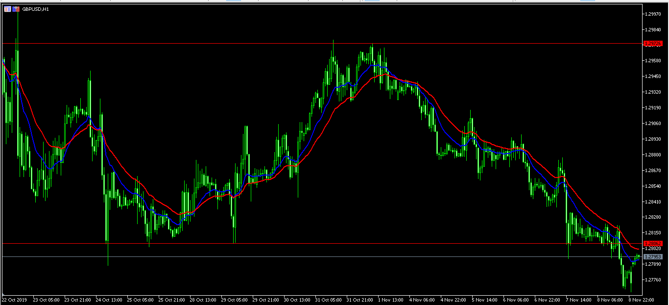Click the 7 Nov 14:00 time label
This screenshot has width=669, height=305.
point(579,299)
